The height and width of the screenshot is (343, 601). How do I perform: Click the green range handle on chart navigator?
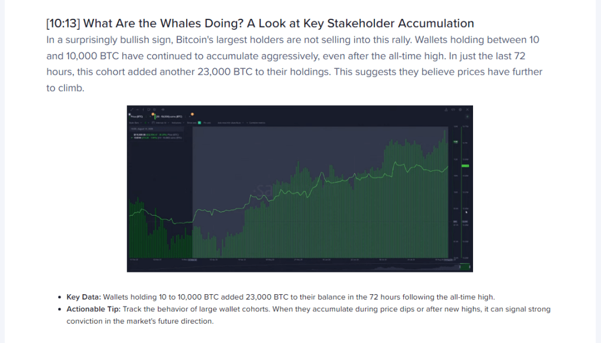click(465, 266)
